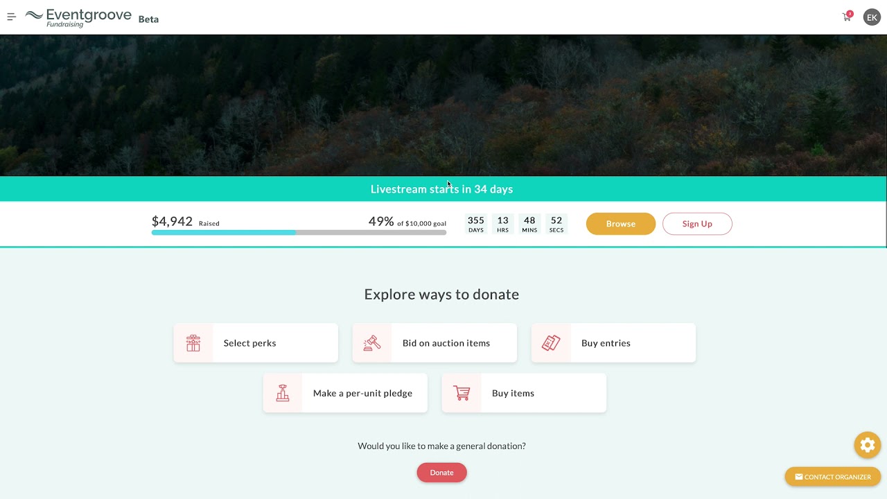This screenshot has width=887, height=499.
Task: Open the shopping cart icon
Action: click(847, 17)
